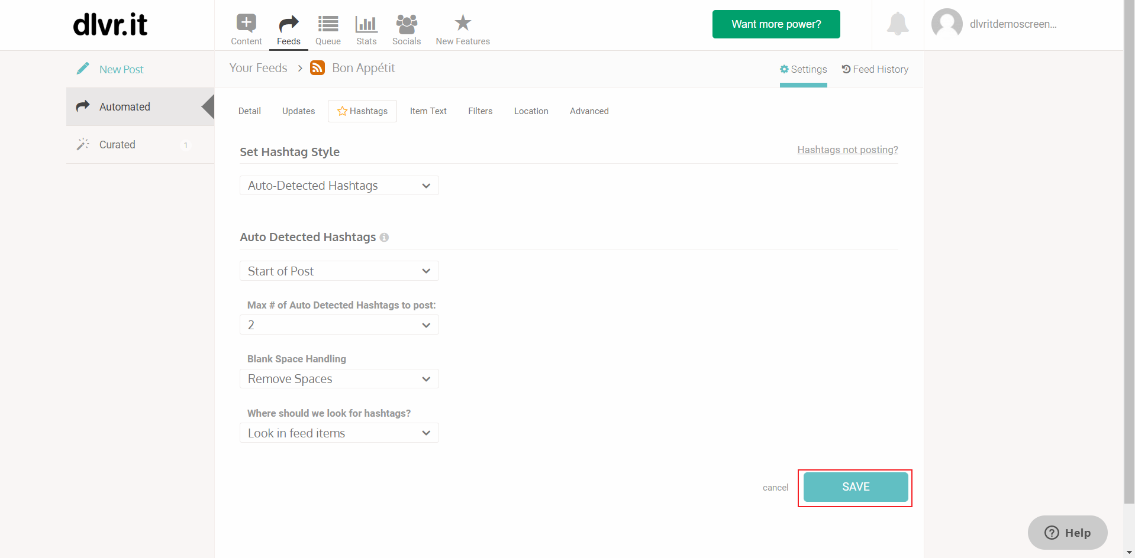Screen dimensions: 1135x558
Task: Click the Hashtags tab star icon
Action: coord(342,111)
